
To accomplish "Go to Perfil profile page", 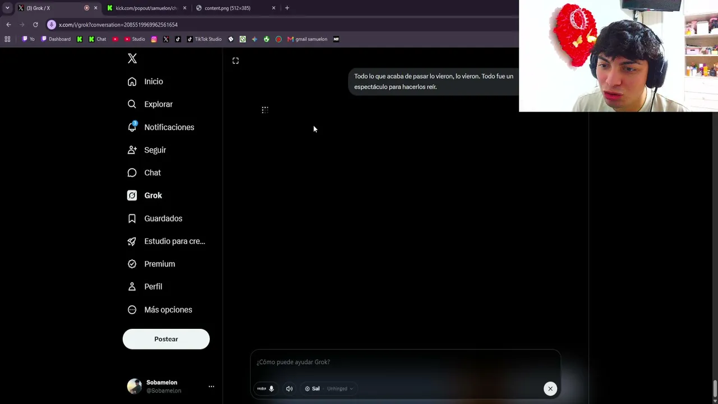I will coord(145,287).
